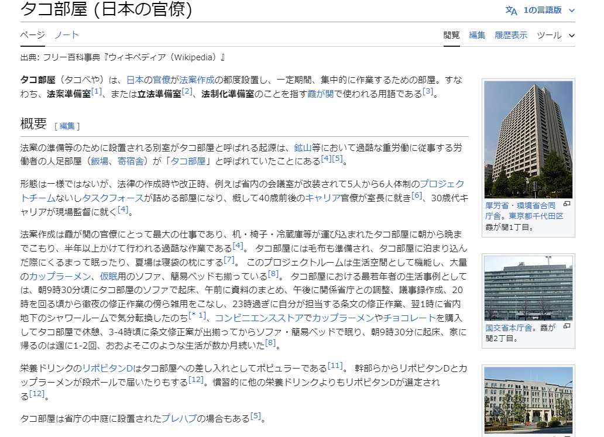Jump to note [* 1] after 気分転換したのち
The height and width of the screenshot is (437, 604).
197,315
